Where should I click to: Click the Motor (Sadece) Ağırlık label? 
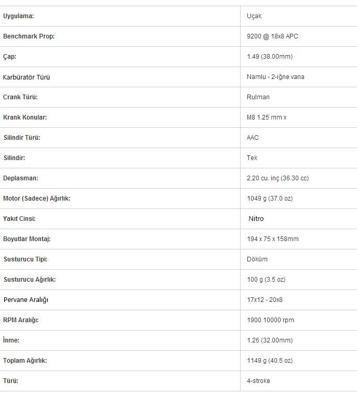(x=36, y=198)
